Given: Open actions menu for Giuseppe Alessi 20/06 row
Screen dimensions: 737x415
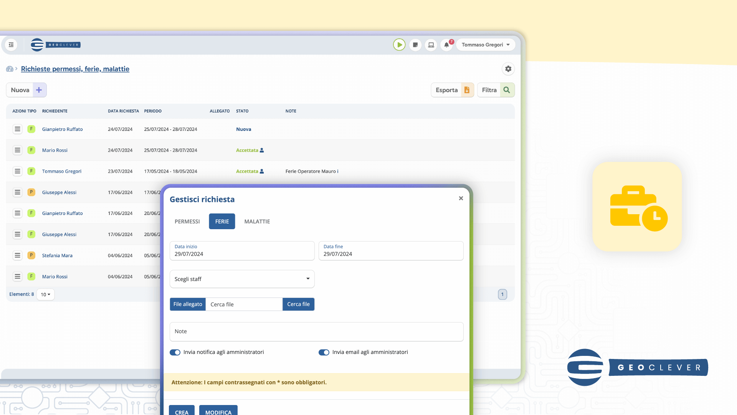Looking at the screenshot, I should [17, 235].
